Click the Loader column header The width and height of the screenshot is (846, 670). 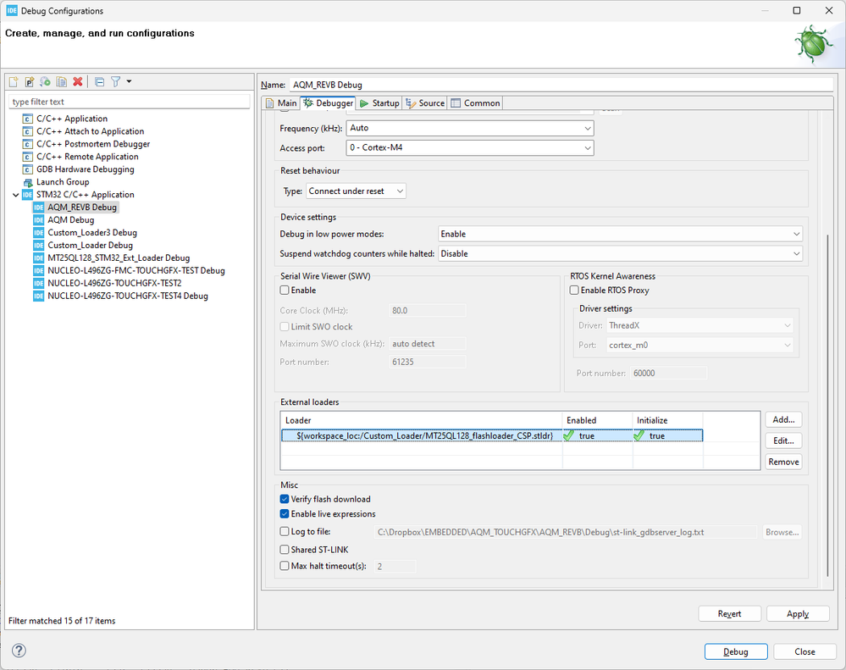pyautogui.click(x=422, y=420)
